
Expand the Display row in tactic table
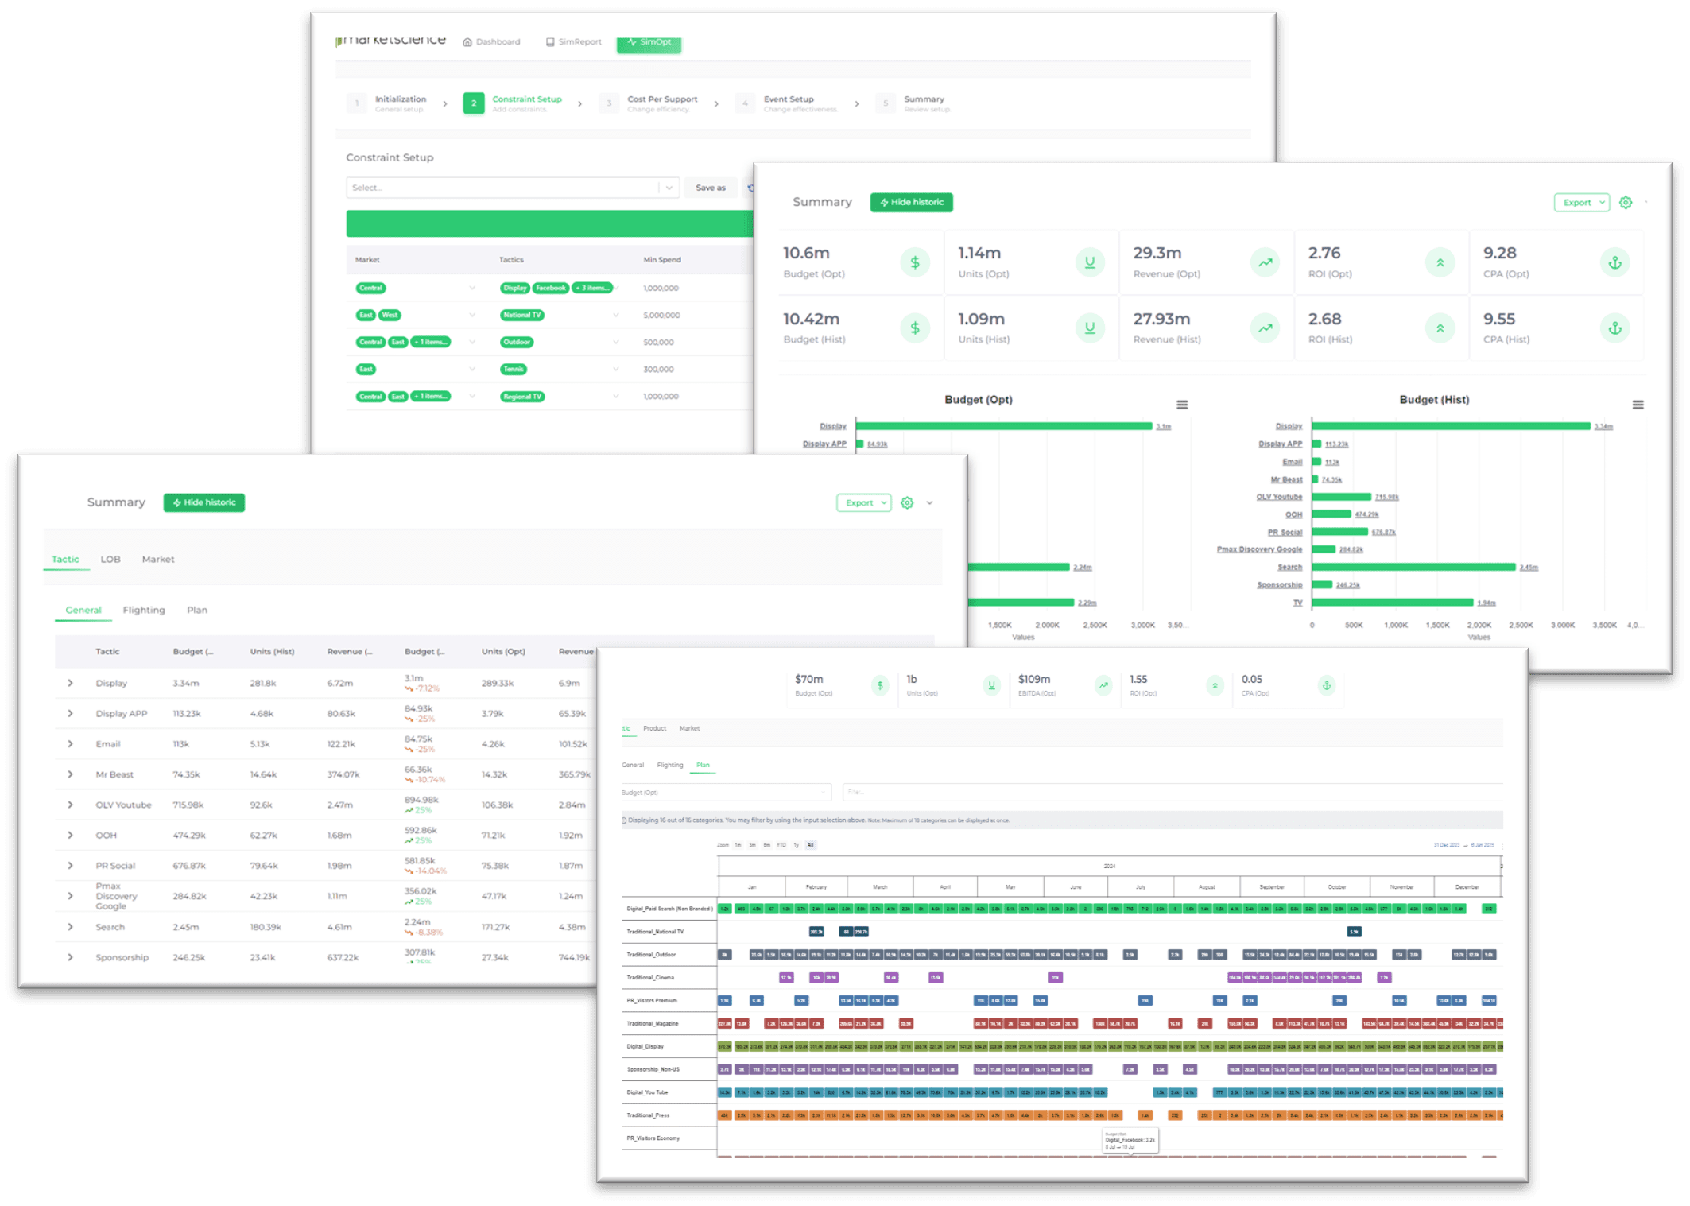point(70,684)
